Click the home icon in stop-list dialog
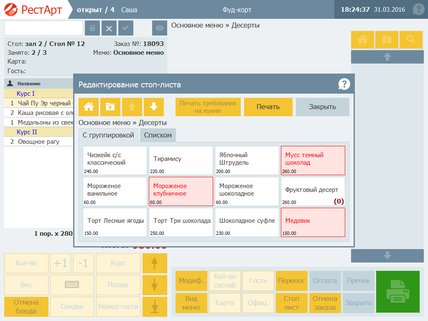Screen dimensions: 428x321 [x=89, y=107]
